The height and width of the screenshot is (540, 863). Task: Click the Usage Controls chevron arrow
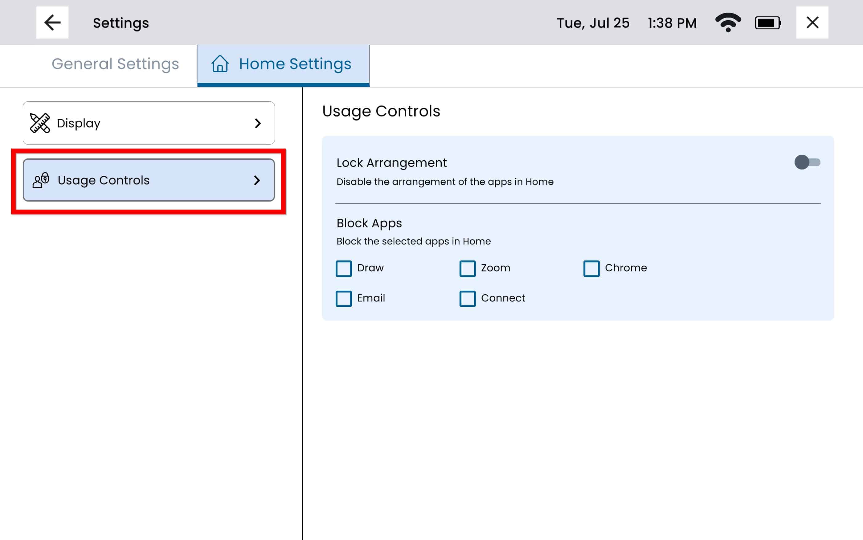tap(257, 180)
